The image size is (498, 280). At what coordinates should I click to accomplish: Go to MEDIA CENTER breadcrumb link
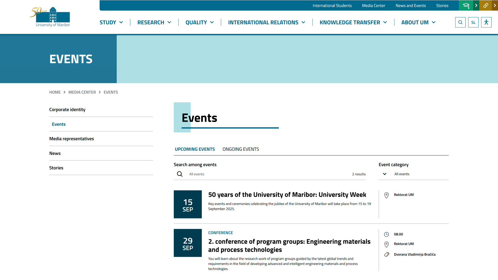[x=82, y=92]
